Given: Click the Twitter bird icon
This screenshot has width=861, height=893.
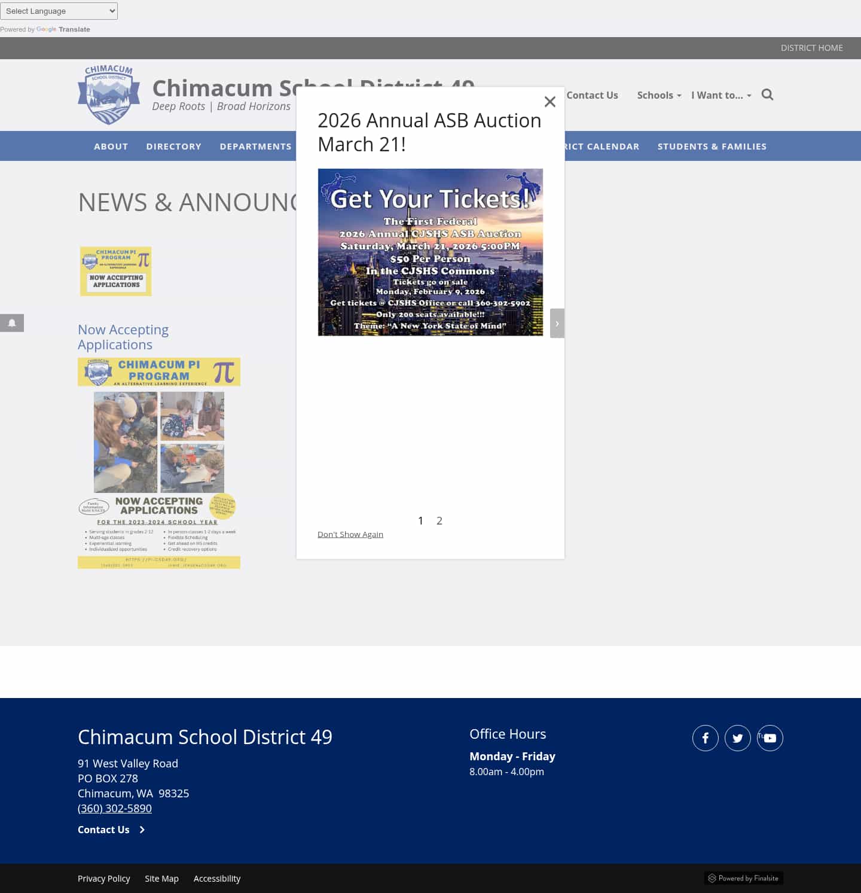Looking at the screenshot, I should pos(737,737).
